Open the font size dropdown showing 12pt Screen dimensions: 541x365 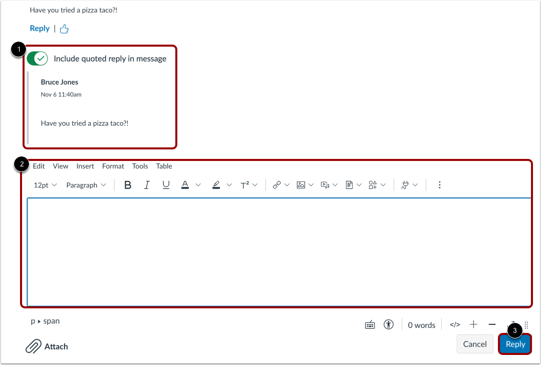(x=44, y=185)
